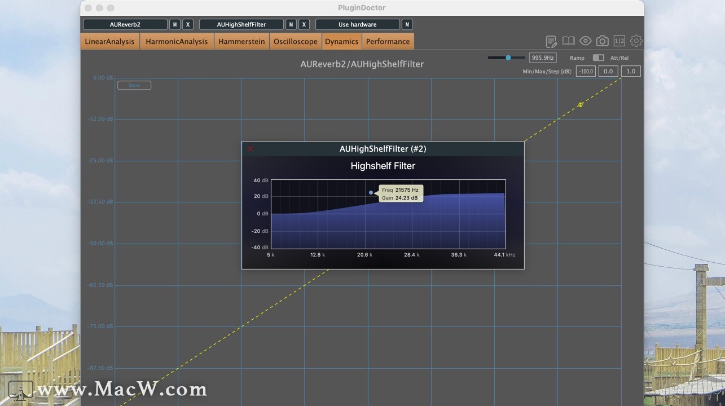Open the AUHighShelfFilter plugin selector
The image size is (725, 406).
coord(243,24)
